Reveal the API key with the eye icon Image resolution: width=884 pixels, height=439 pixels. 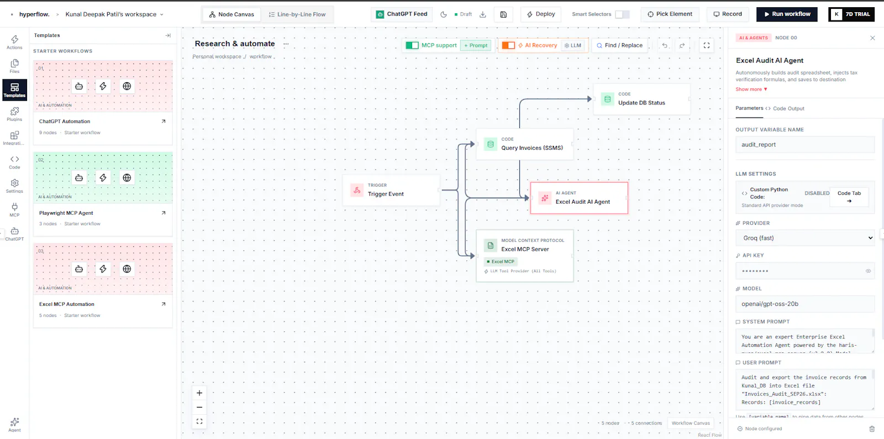click(x=868, y=271)
